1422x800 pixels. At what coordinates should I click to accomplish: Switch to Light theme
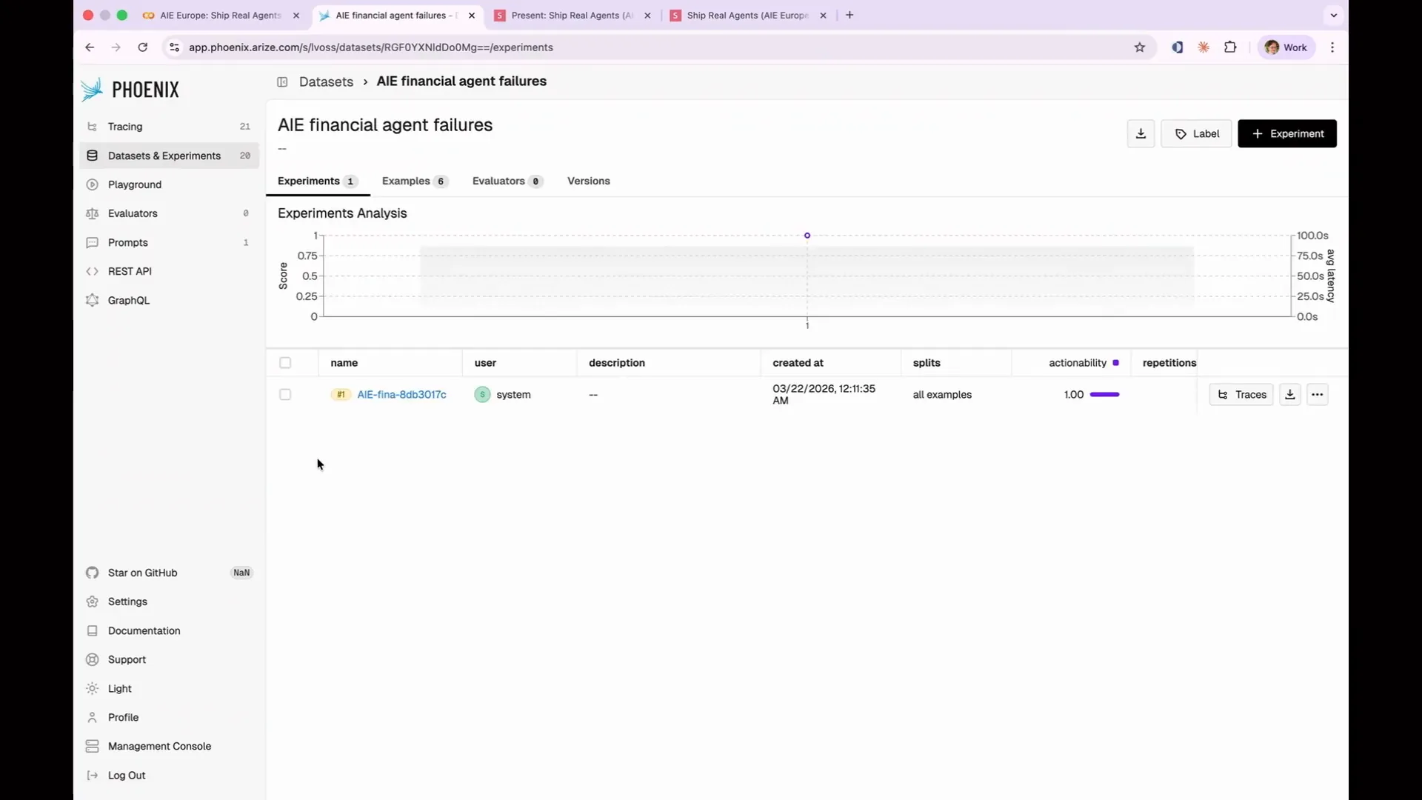tap(169, 688)
